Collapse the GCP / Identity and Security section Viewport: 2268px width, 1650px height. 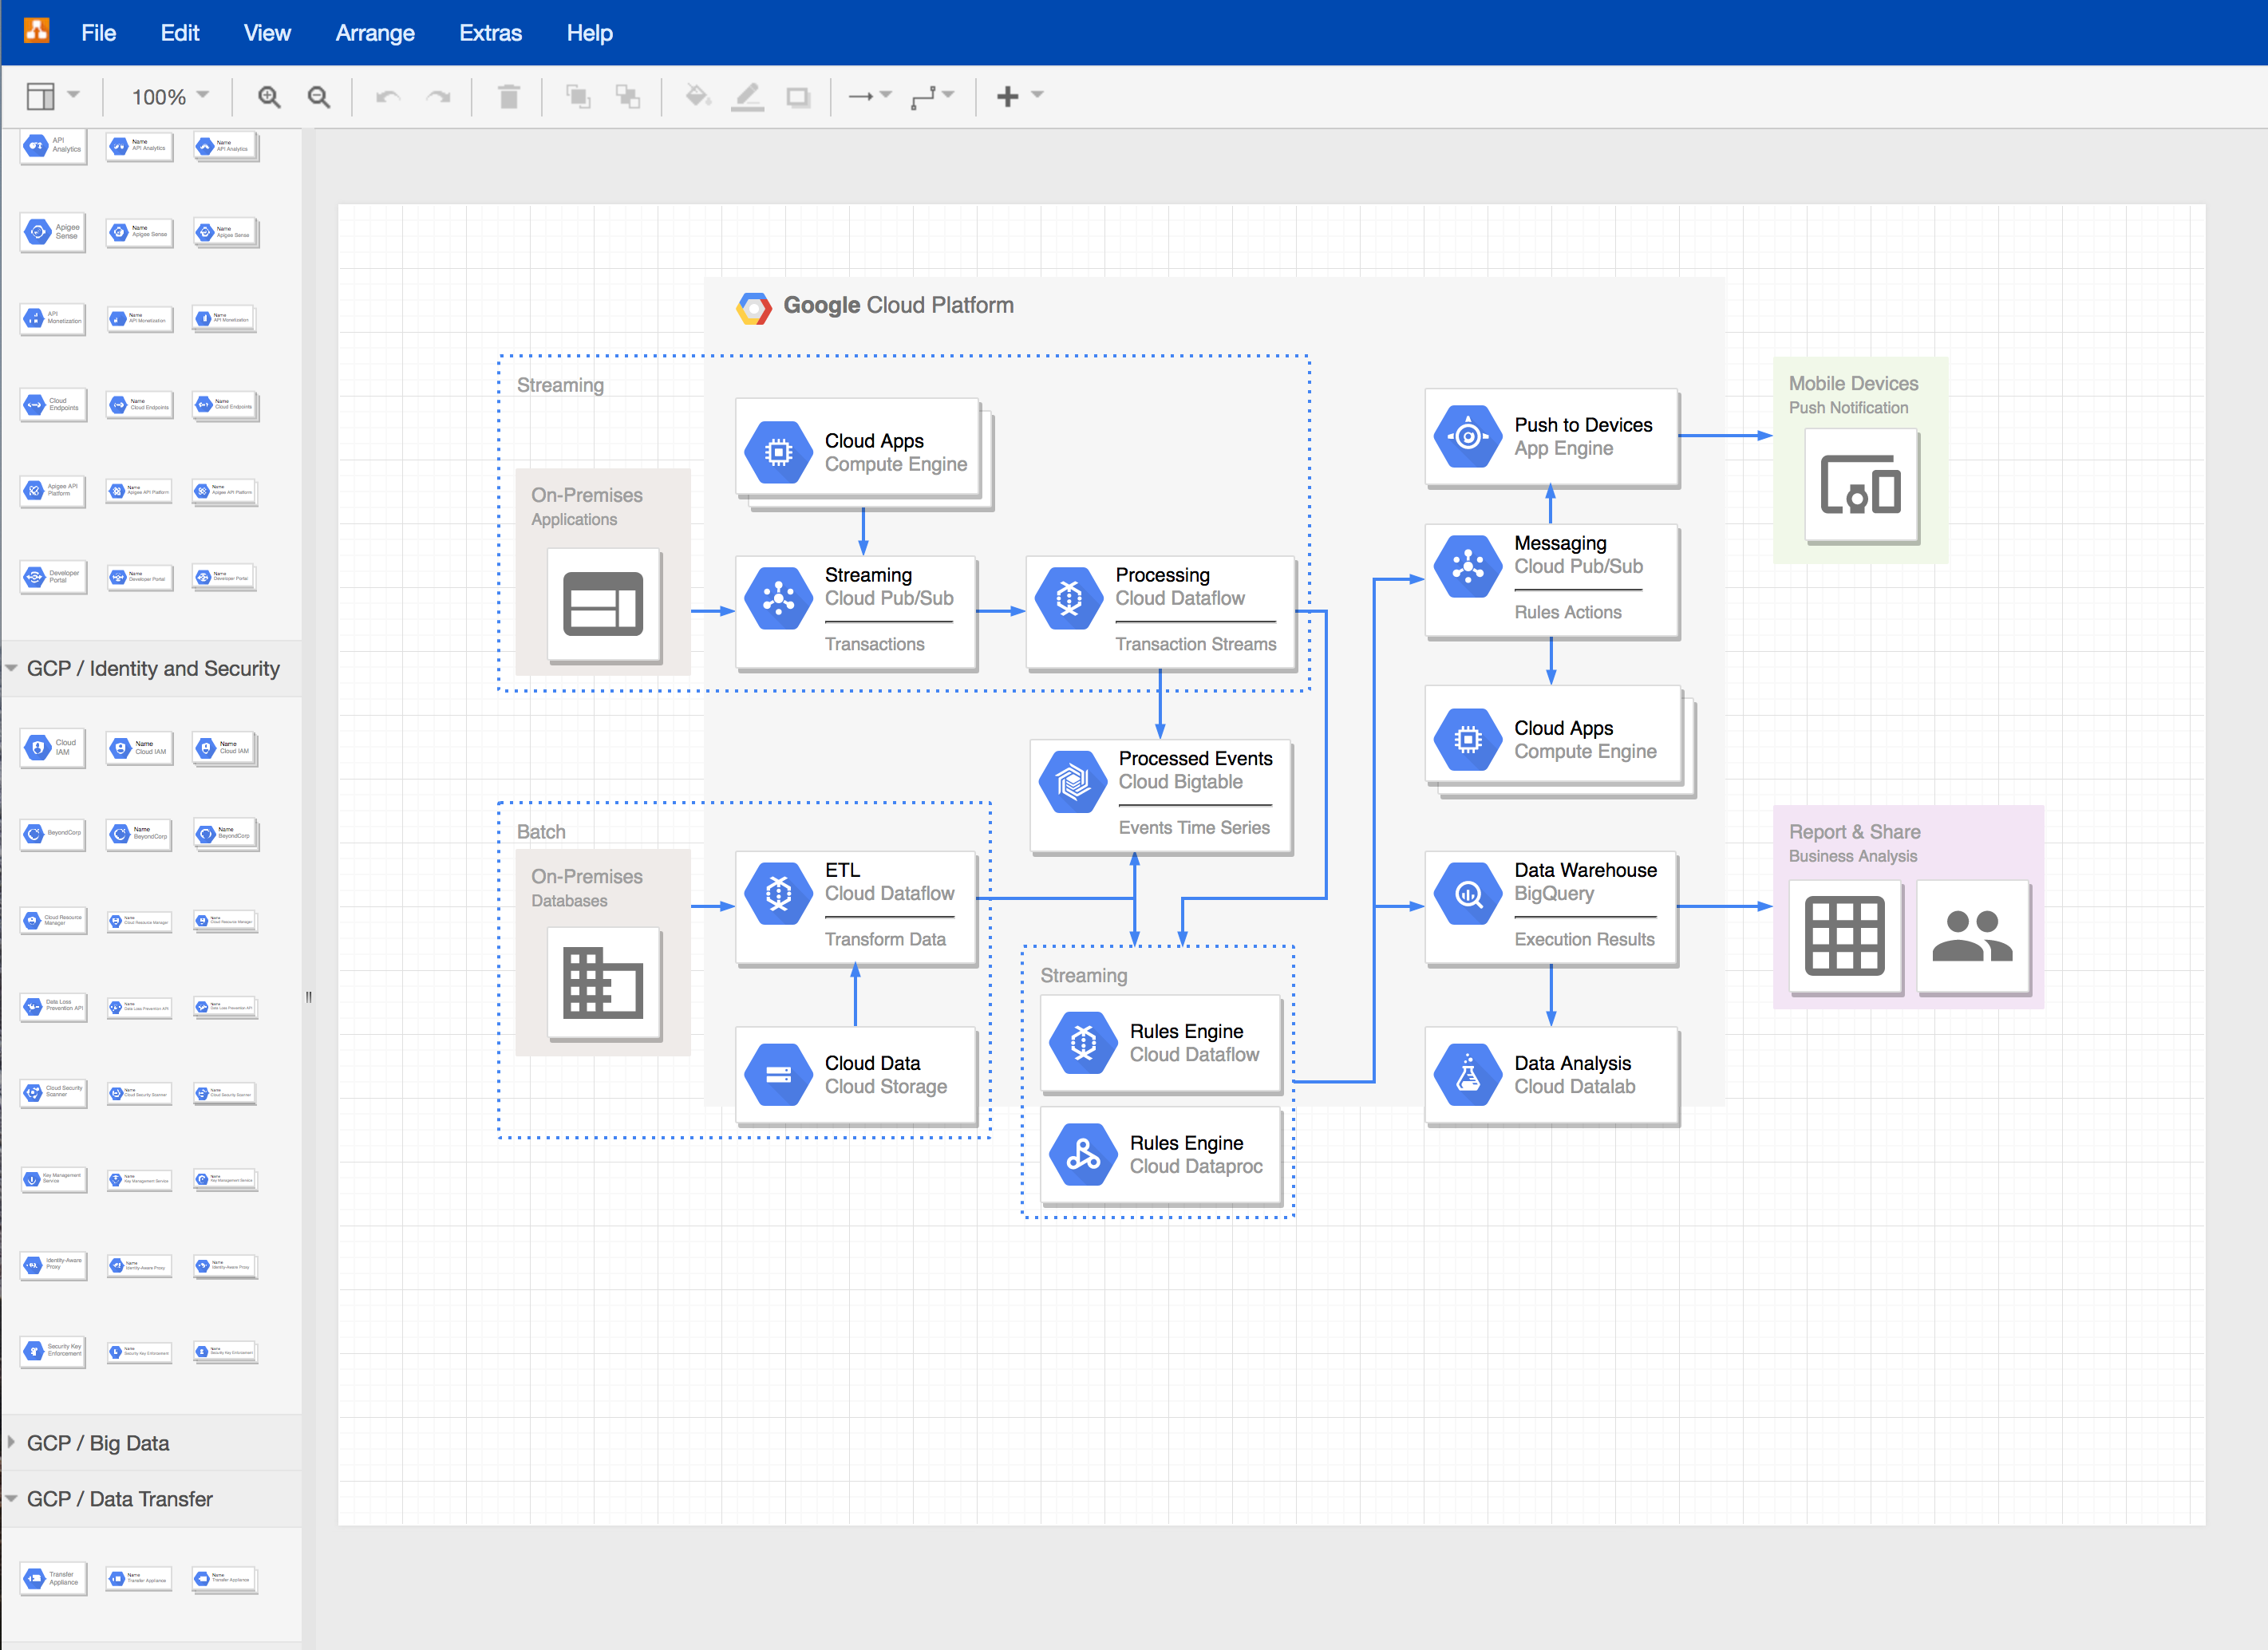[152, 668]
